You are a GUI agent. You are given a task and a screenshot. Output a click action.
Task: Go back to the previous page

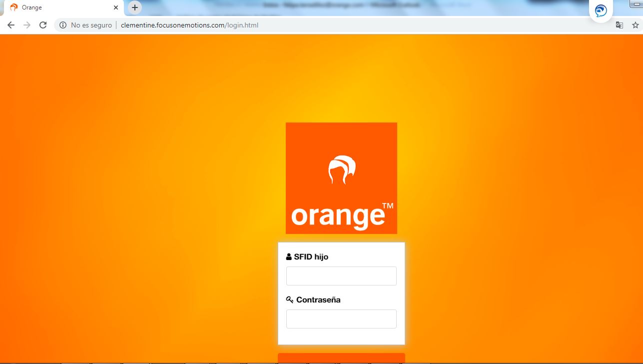click(x=11, y=25)
